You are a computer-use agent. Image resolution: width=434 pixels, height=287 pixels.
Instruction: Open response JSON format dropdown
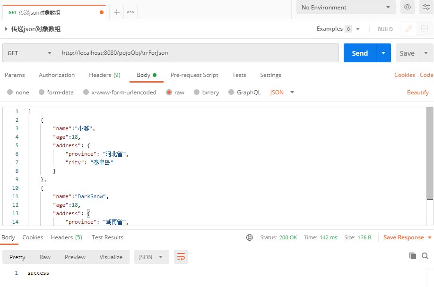point(151,257)
